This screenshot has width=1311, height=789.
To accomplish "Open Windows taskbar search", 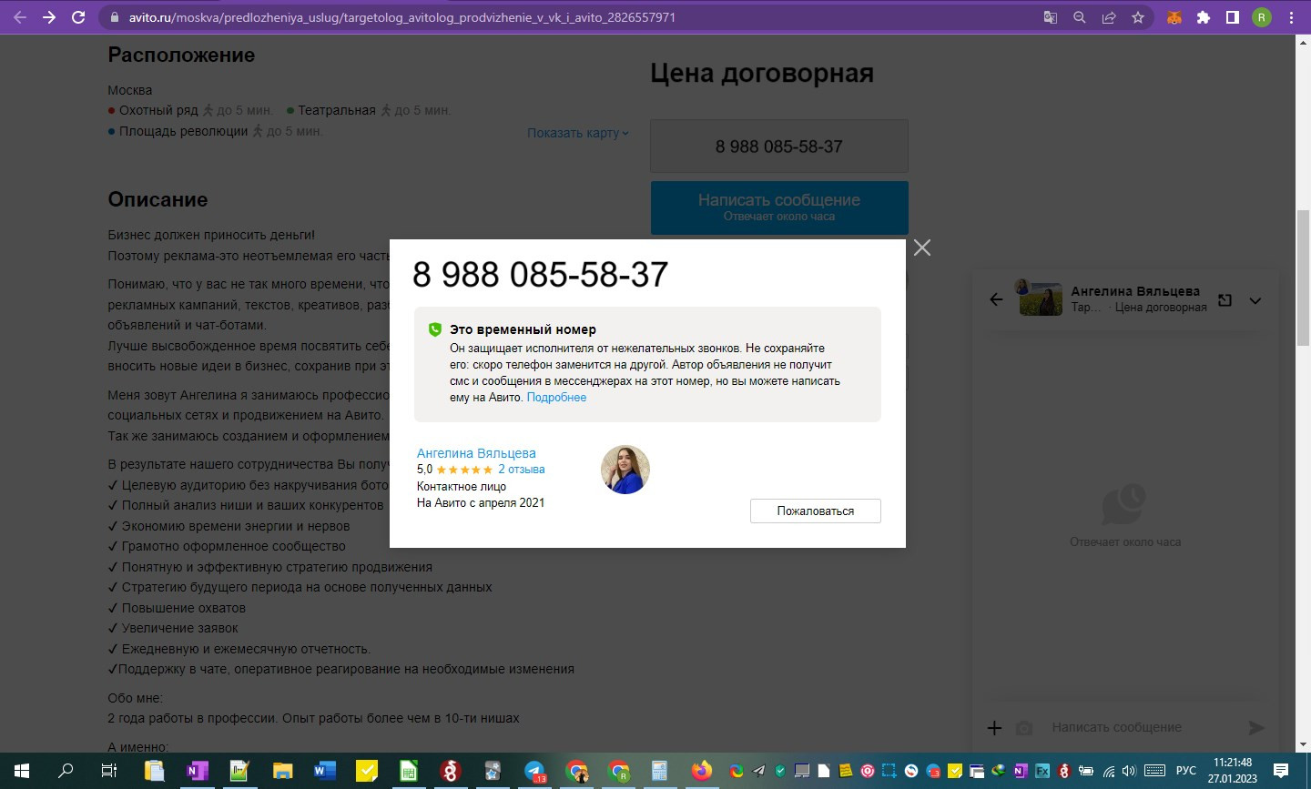I will pyautogui.click(x=66, y=771).
